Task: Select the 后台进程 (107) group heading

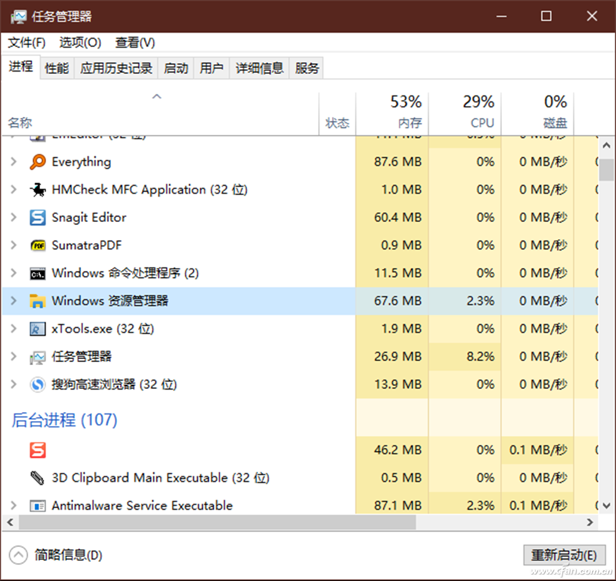Action: [x=64, y=420]
